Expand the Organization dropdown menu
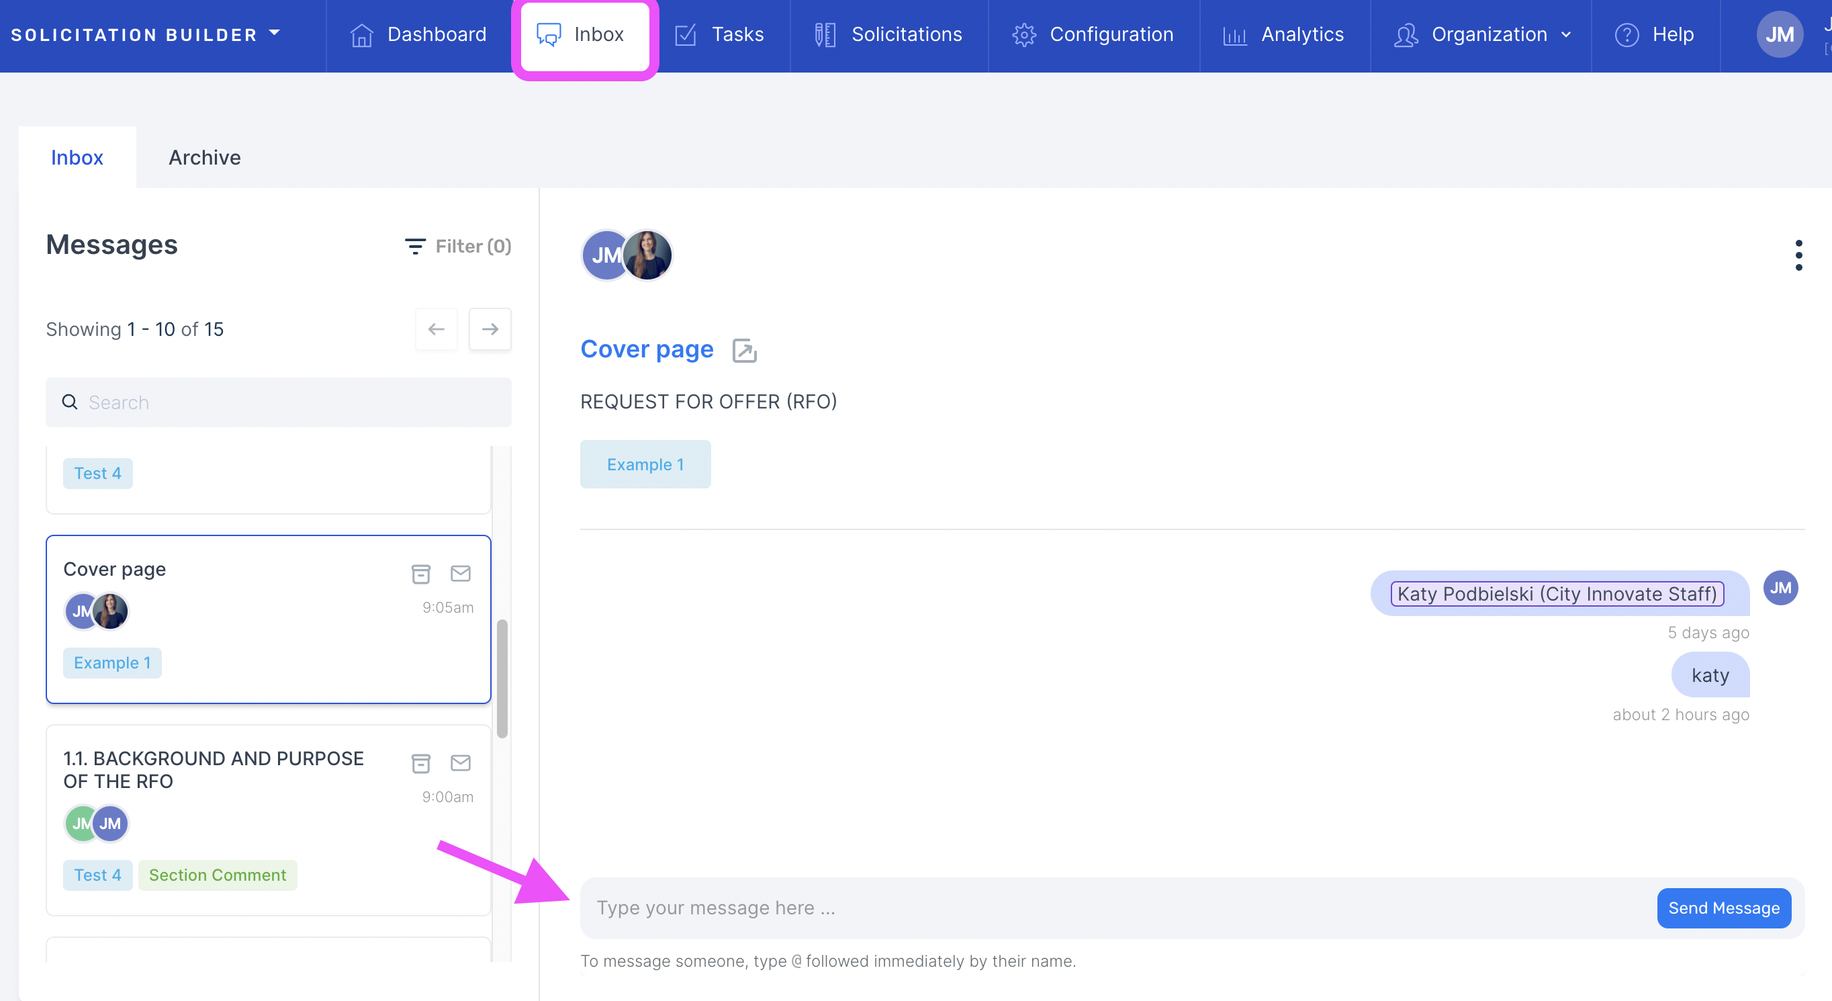The width and height of the screenshot is (1832, 1001). tap(1482, 34)
